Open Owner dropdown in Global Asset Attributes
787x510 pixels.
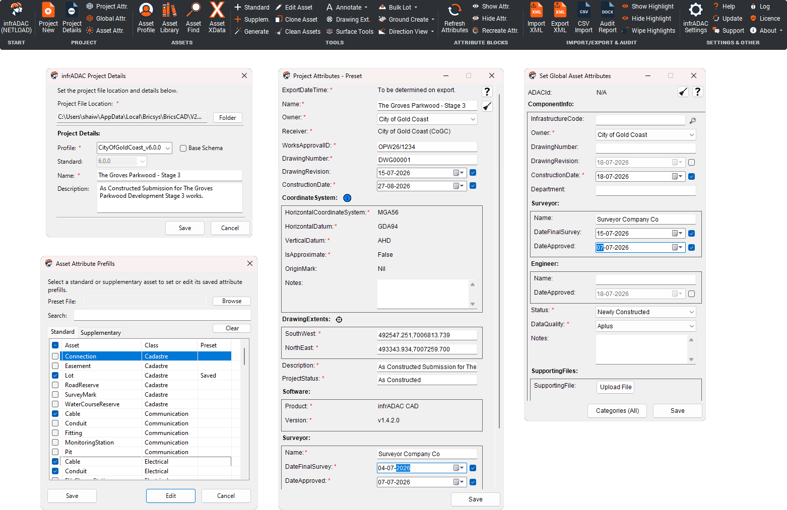[692, 135]
